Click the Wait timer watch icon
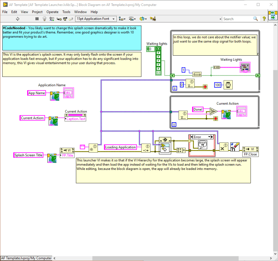278x261 pixels. [228, 85]
